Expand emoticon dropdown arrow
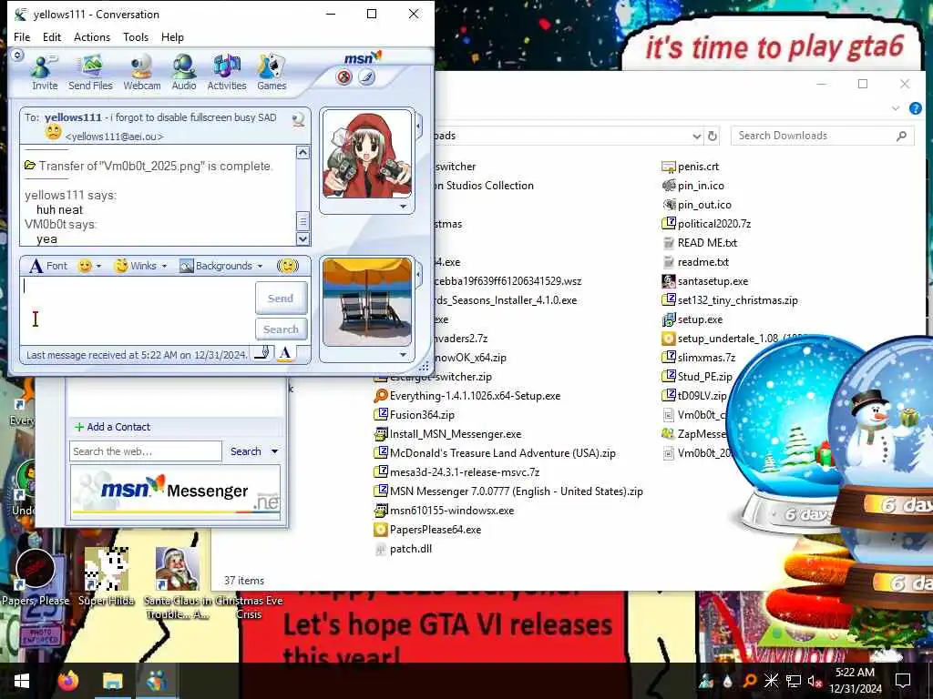 click(x=98, y=267)
